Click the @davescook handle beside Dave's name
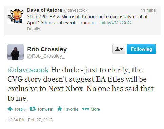This screenshot has height=129, width=164. (75, 10)
